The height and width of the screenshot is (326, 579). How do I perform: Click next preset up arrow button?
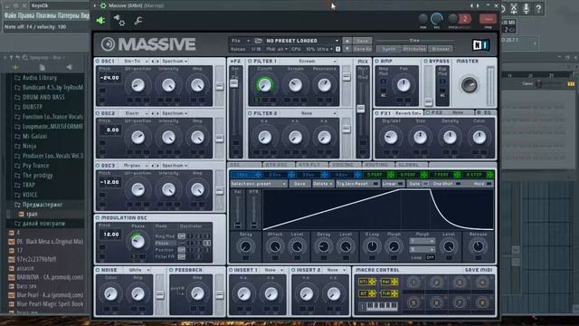[x=347, y=41]
